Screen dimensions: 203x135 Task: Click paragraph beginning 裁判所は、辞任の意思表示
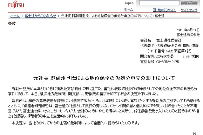tap(104, 108)
